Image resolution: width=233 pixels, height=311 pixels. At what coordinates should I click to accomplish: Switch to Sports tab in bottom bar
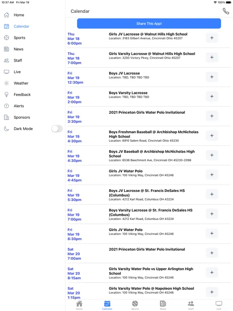[135, 305]
